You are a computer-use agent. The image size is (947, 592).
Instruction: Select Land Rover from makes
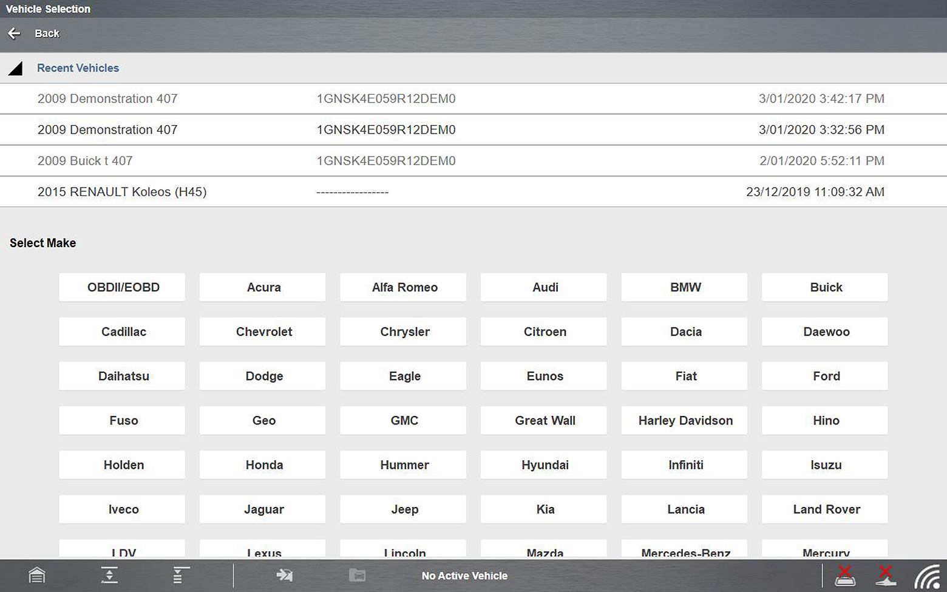pos(826,509)
